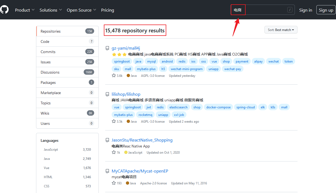Select the Marketplace filter
This screenshot has height=193, width=336.
click(x=67, y=93)
